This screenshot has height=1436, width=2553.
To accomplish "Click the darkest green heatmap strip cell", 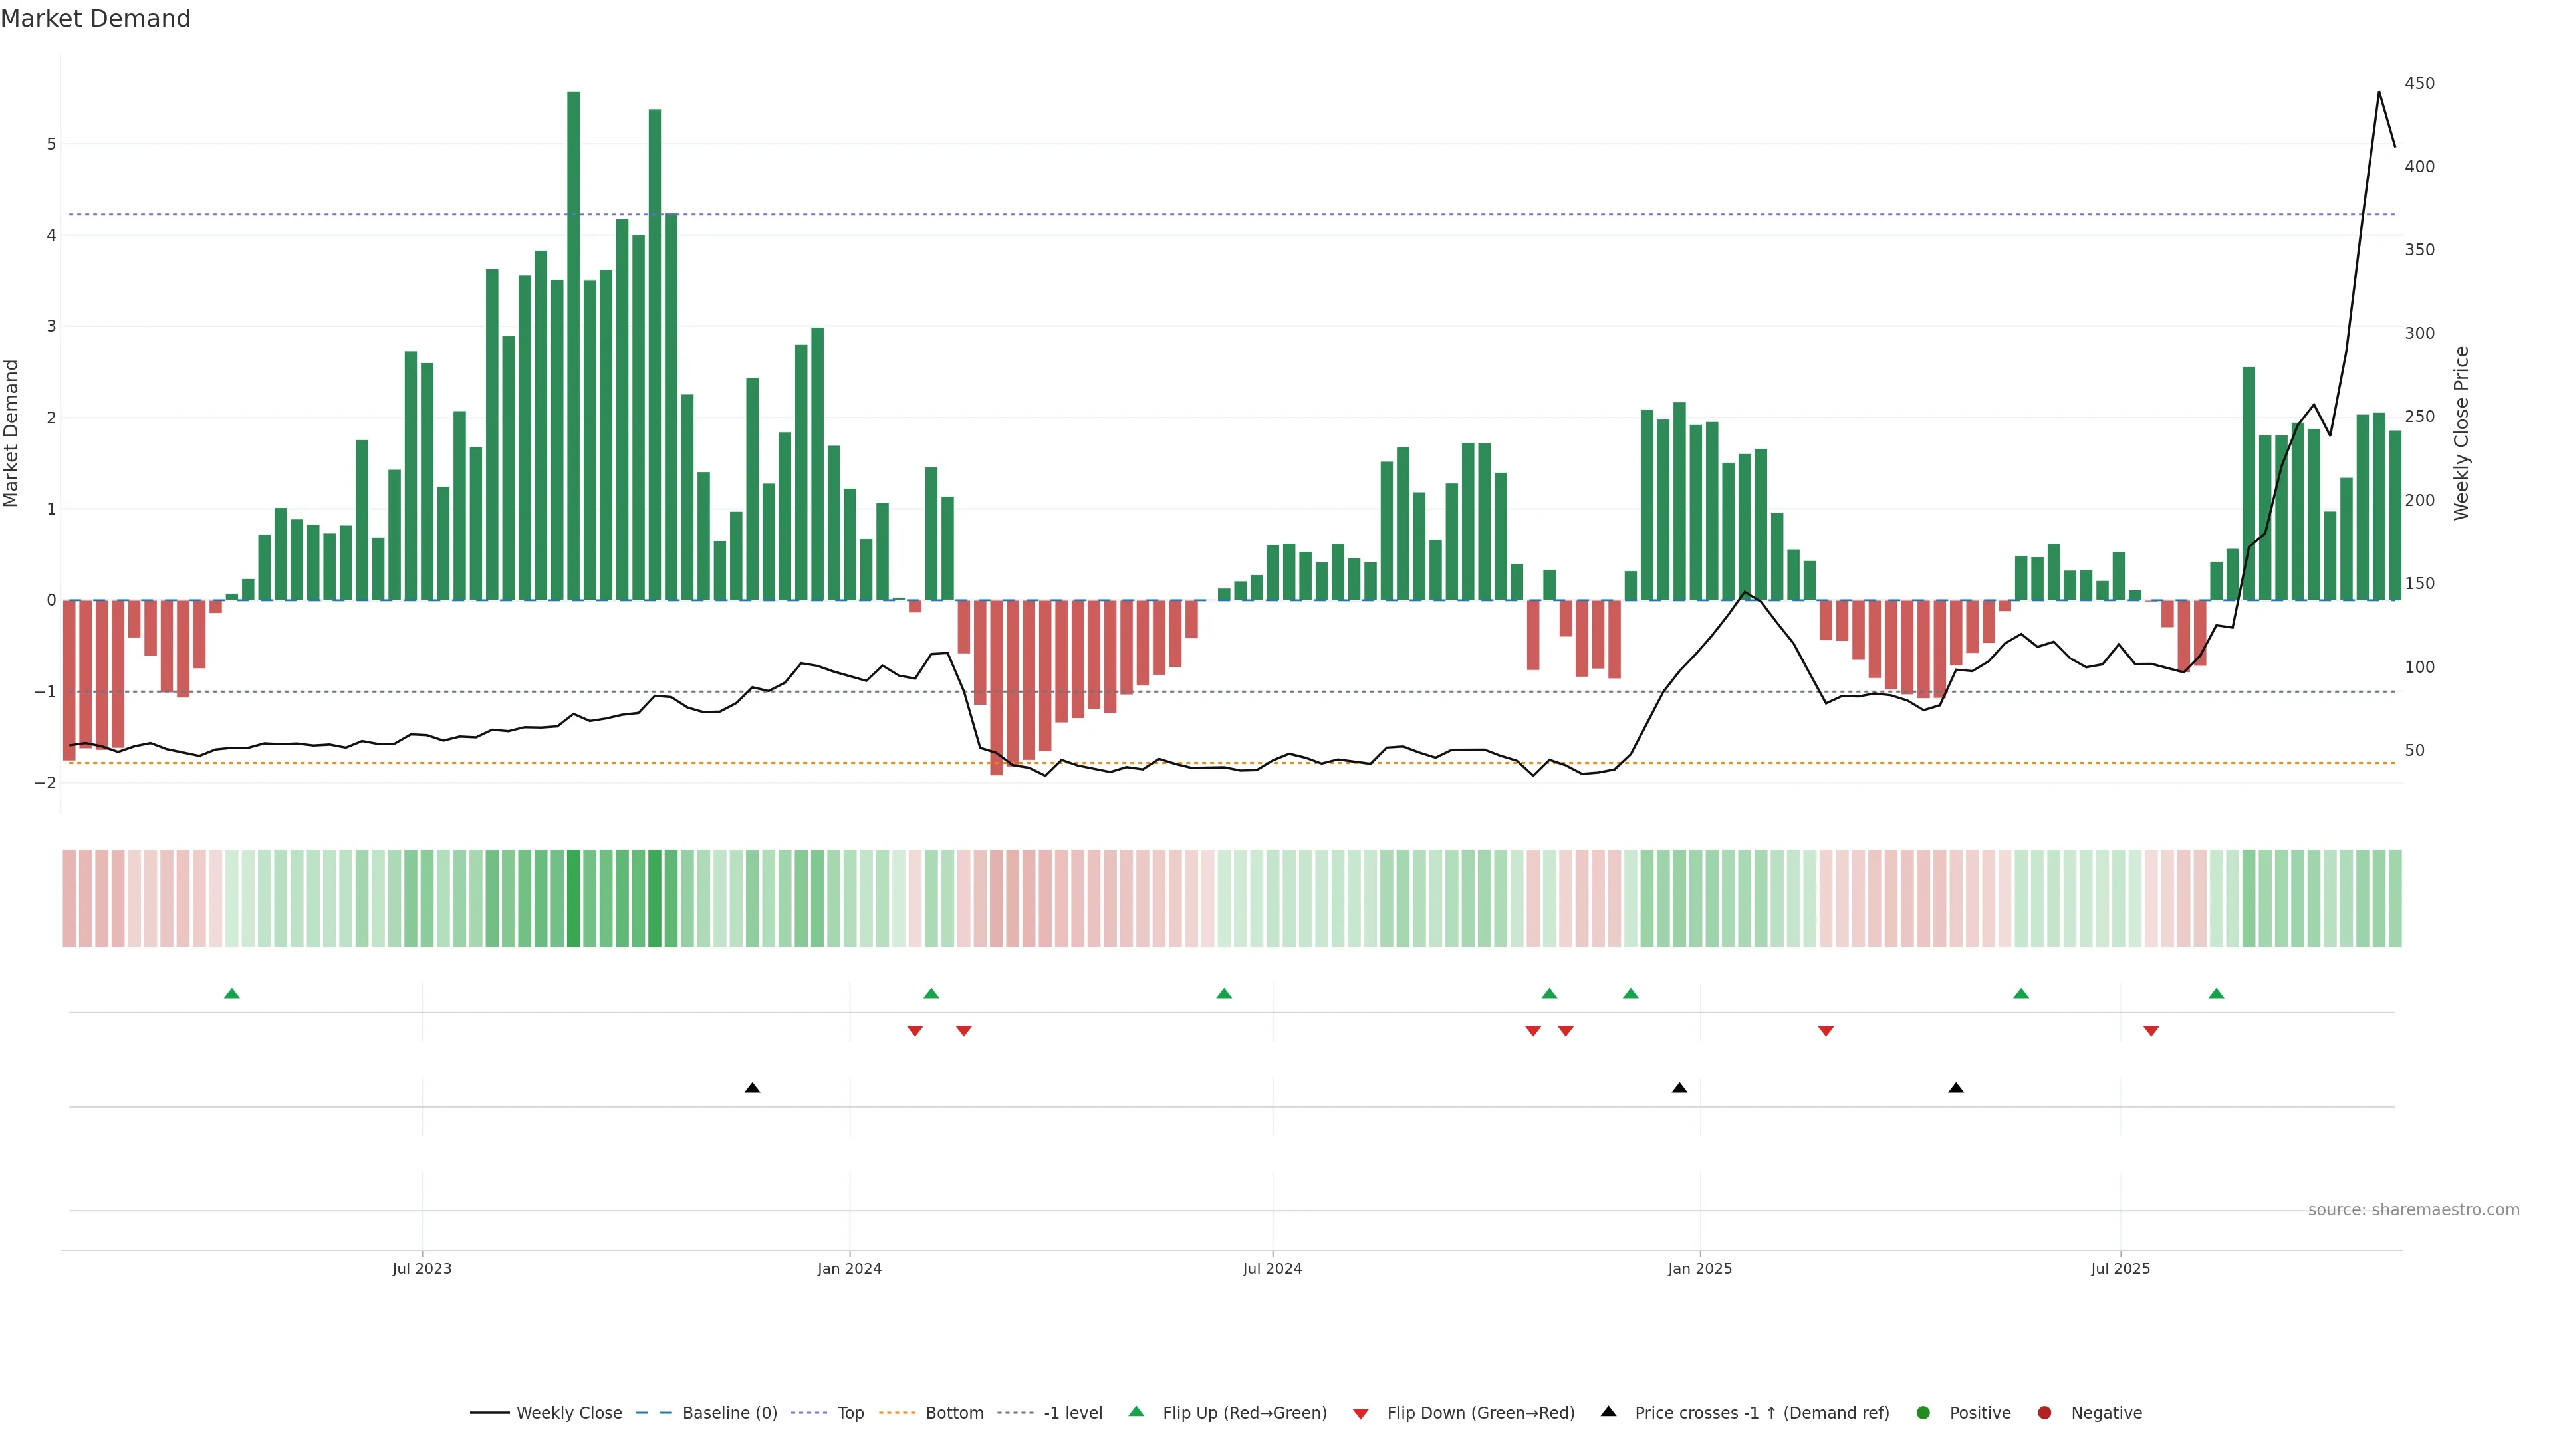I will [x=573, y=898].
